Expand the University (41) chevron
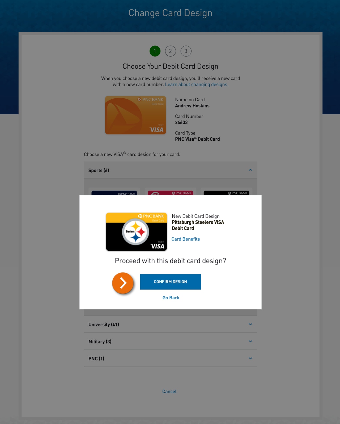 tap(250, 324)
